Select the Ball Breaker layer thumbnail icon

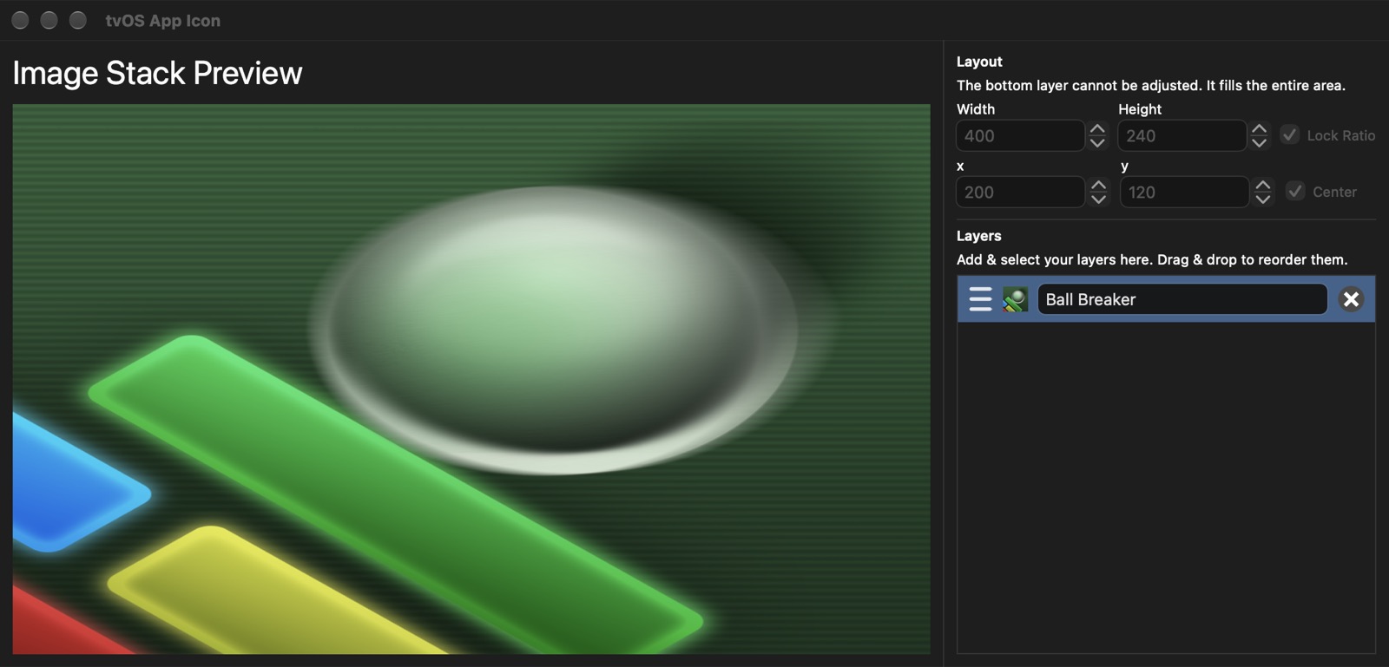tap(1015, 299)
